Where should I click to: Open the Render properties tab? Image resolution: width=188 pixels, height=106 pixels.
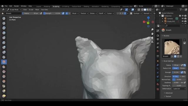point(158,36)
